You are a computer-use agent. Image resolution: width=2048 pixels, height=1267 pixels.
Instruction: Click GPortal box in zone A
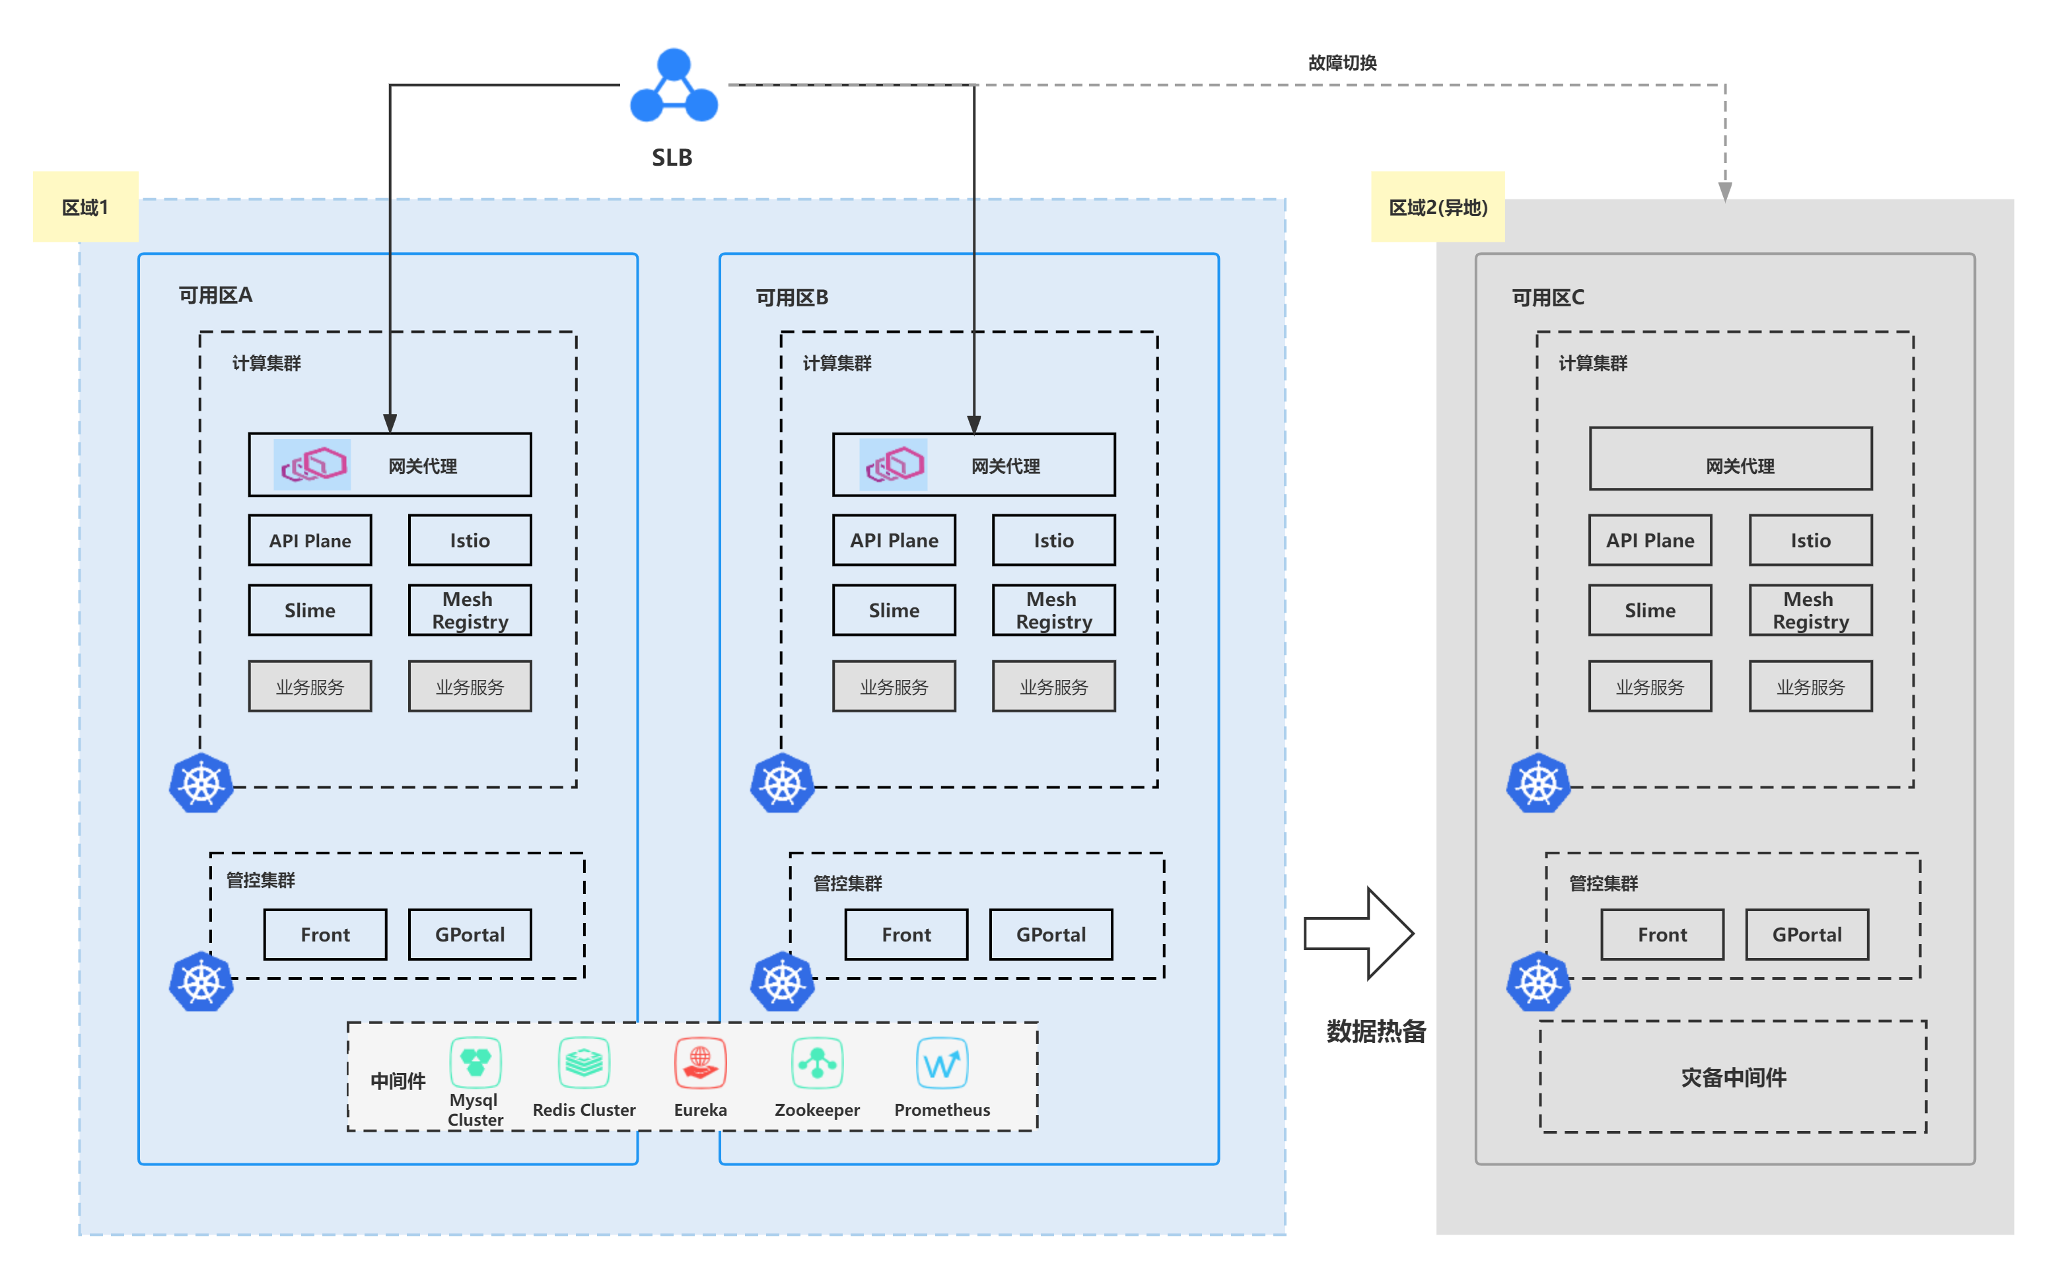[x=470, y=934]
